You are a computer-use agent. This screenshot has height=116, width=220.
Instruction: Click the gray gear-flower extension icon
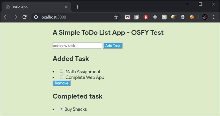pos(183,17)
